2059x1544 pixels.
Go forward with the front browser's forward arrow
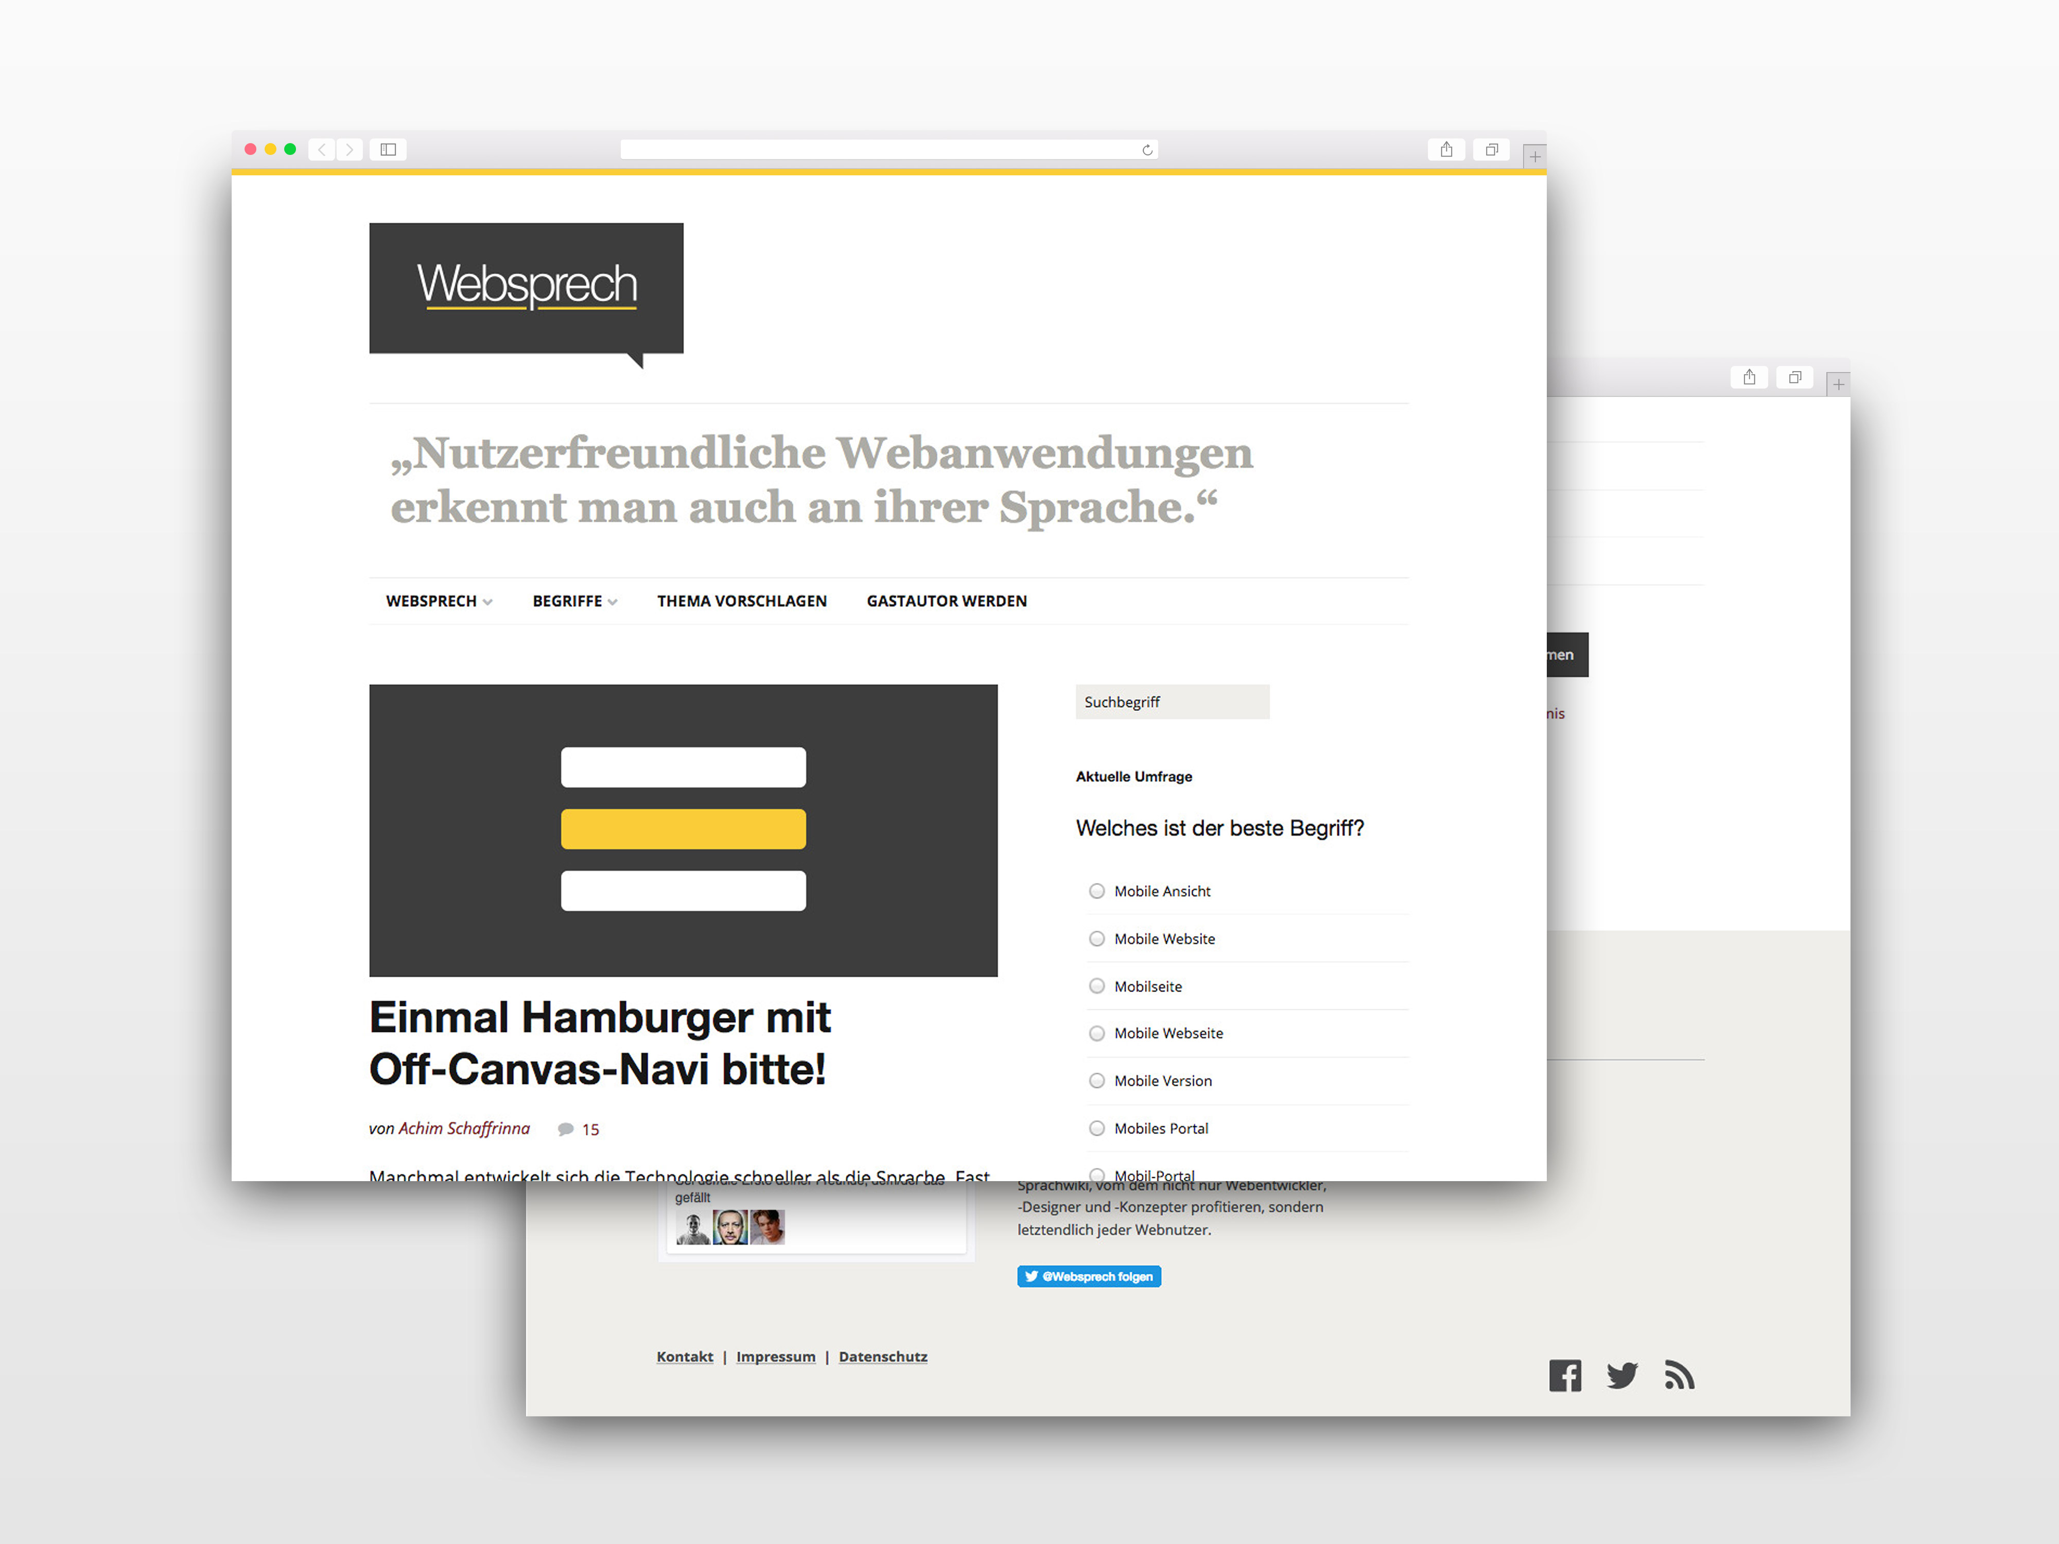coord(350,149)
